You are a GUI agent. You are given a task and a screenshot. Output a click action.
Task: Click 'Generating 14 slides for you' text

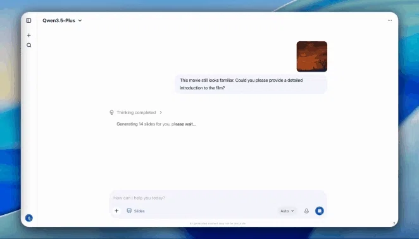coord(156,124)
